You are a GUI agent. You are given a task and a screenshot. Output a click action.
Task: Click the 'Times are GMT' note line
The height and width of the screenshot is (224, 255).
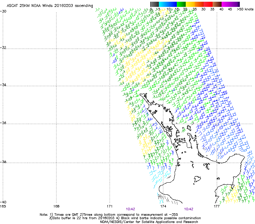tap(109, 215)
